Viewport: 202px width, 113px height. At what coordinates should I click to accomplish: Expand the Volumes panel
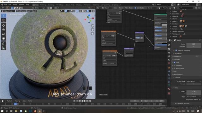click(176, 59)
